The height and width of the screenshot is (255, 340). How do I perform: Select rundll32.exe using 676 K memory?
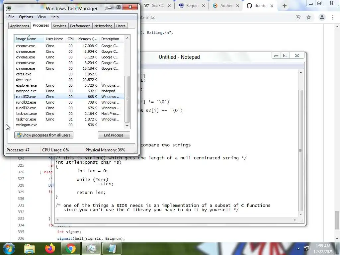click(69, 108)
